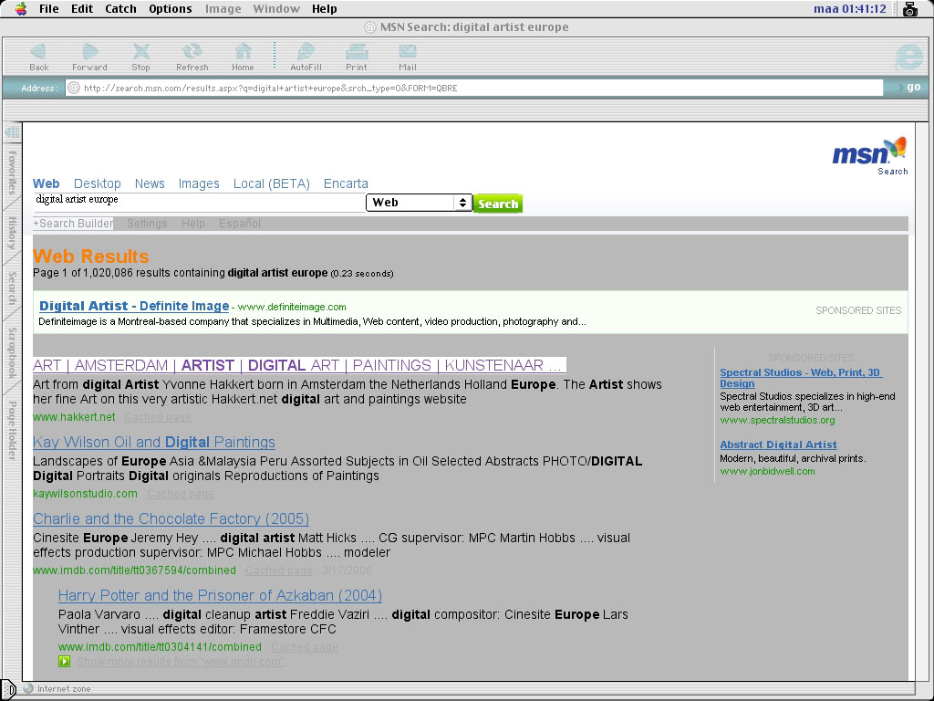Go to Home via toolbar icon

click(x=243, y=52)
